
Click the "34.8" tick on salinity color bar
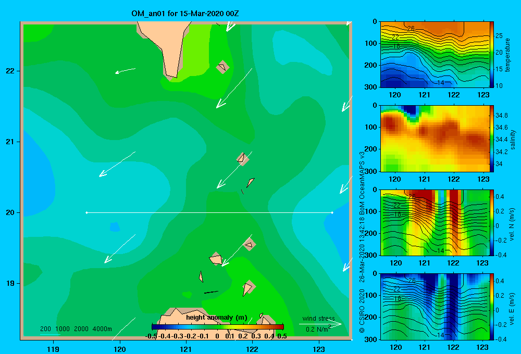(x=502, y=116)
